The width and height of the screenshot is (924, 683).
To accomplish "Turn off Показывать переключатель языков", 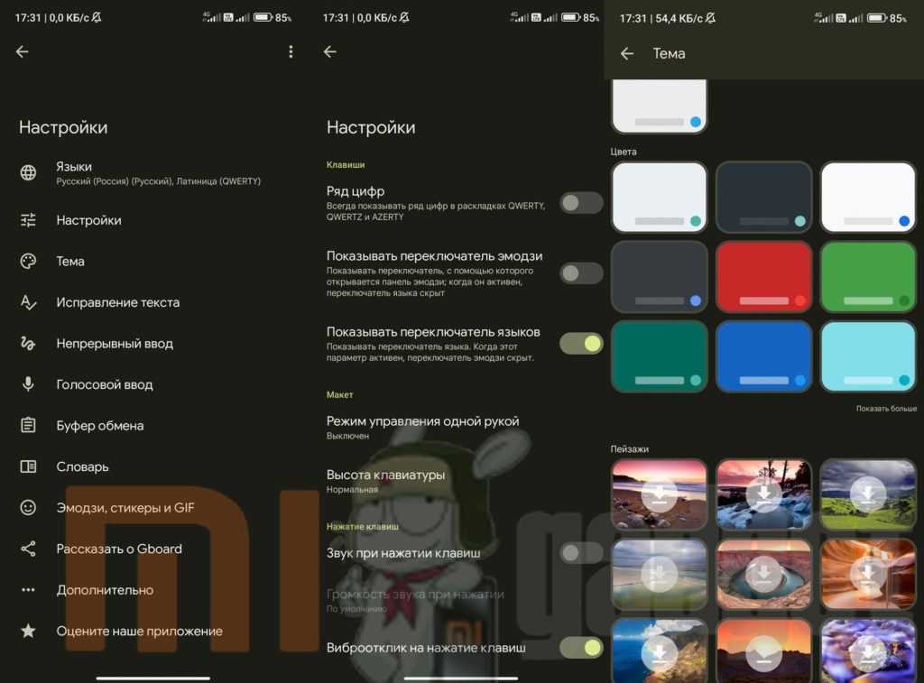I will [580, 343].
